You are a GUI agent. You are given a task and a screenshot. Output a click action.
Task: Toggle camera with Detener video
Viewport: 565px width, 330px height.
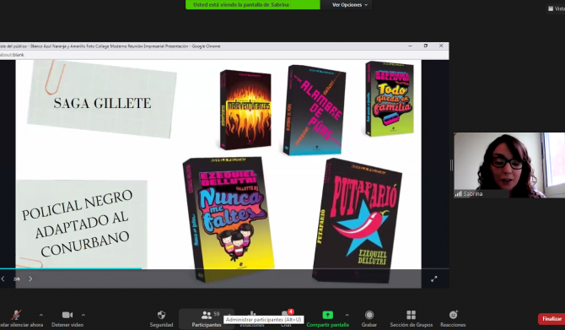67,315
